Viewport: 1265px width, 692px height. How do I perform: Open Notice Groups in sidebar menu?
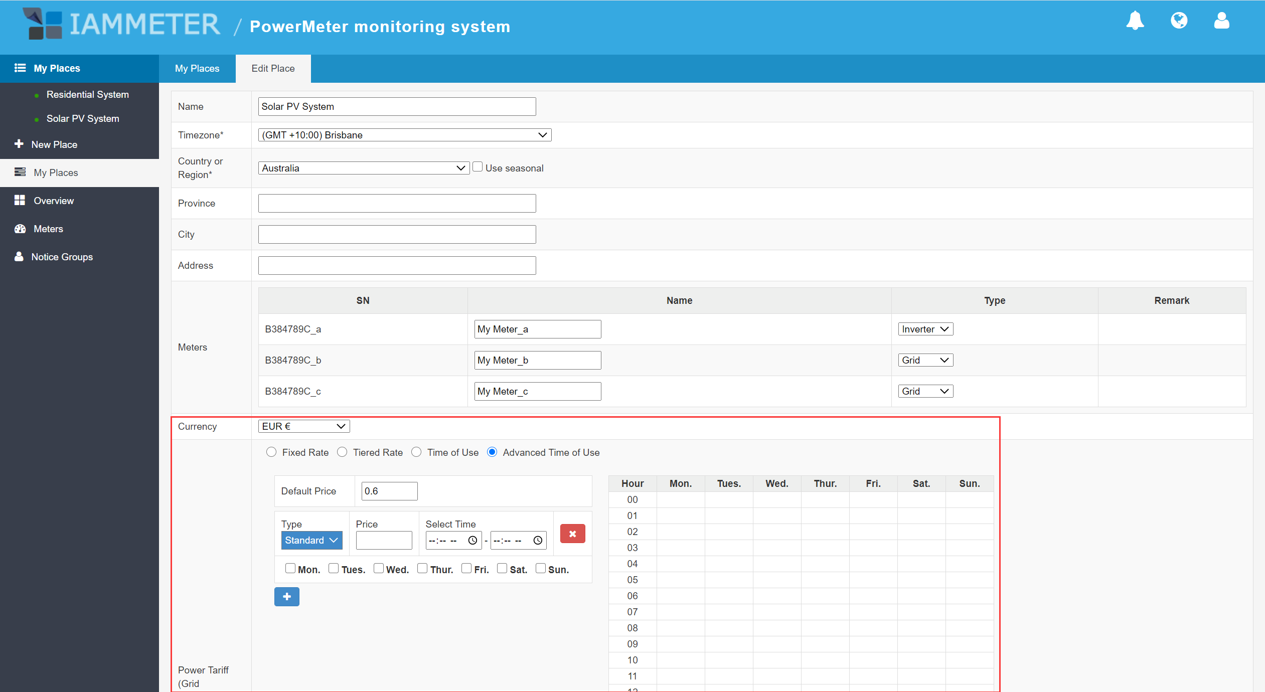pos(62,257)
